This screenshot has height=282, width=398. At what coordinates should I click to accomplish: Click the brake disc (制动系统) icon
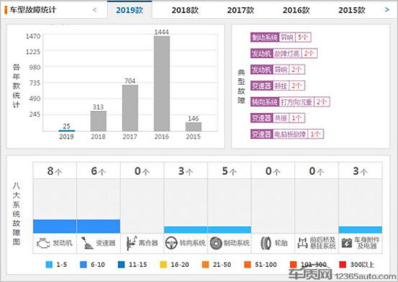[x=216, y=243]
